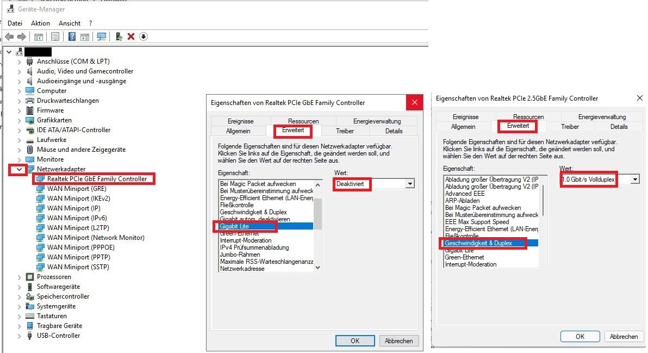The width and height of the screenshot is (648, 353).
Task: Click scrollbar thumb in GbE Eigenschaft list
Action: point(317,213)
